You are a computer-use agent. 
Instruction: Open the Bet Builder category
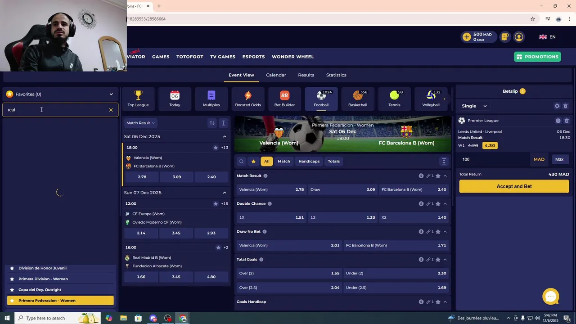(284, 99)
